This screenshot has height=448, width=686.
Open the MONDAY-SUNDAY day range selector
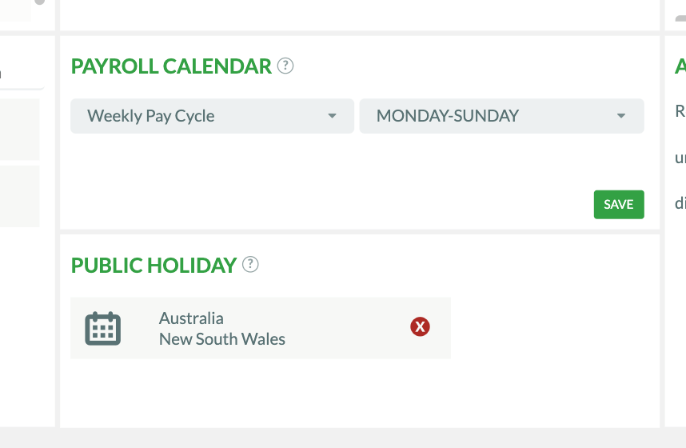pos(502,116)
